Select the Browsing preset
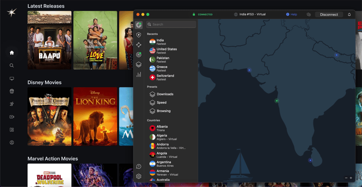This screenshot has height=187, width=362. click(x=171, y=111)
